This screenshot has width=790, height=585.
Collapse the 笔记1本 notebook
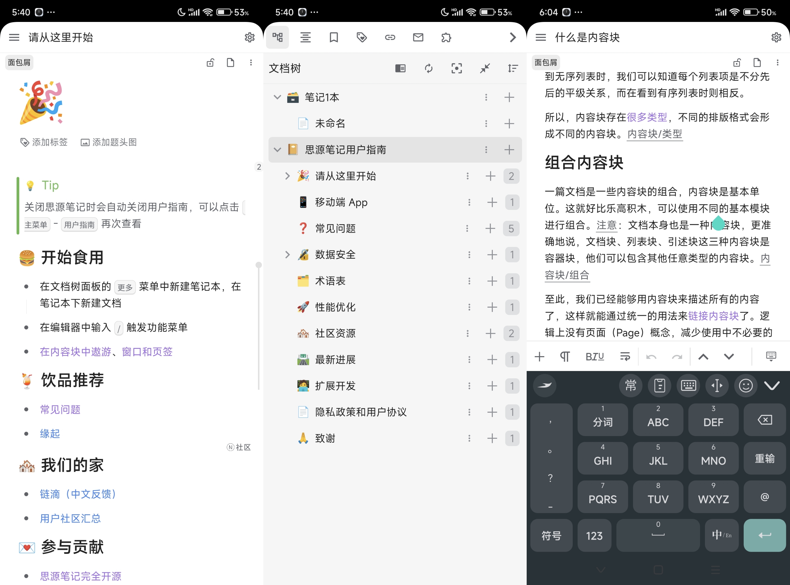pos(277,97)
